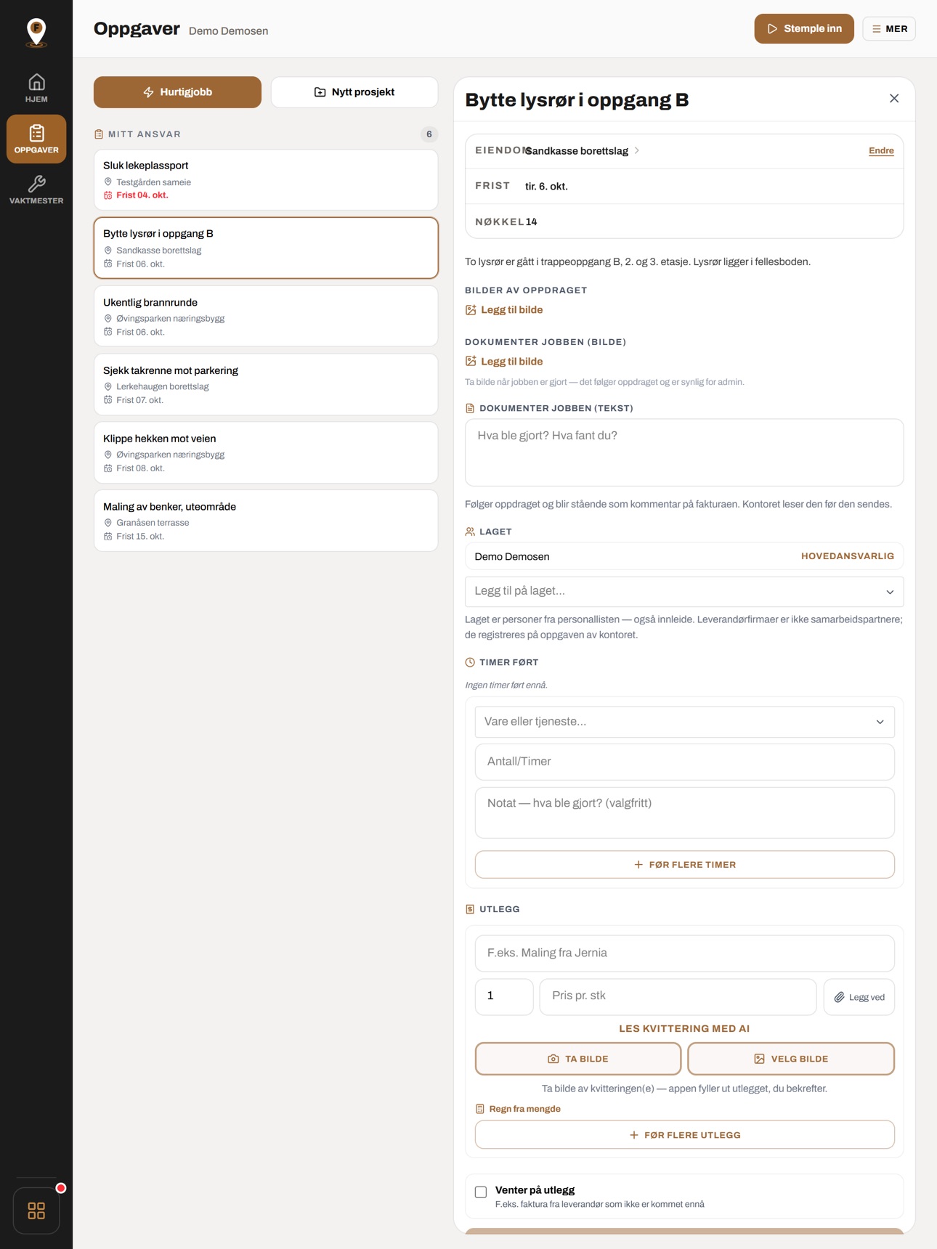
Task: Select Ukentlig brannrunde task card
Action: (x=266, y=316)
